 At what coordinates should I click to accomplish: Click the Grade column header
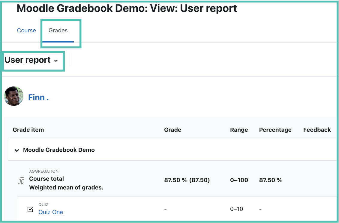[x=172, y=130]
